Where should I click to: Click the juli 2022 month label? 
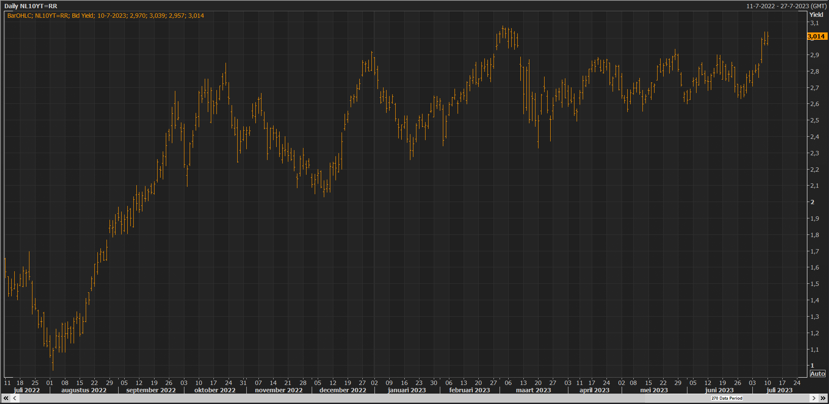(x=27, y=390)
